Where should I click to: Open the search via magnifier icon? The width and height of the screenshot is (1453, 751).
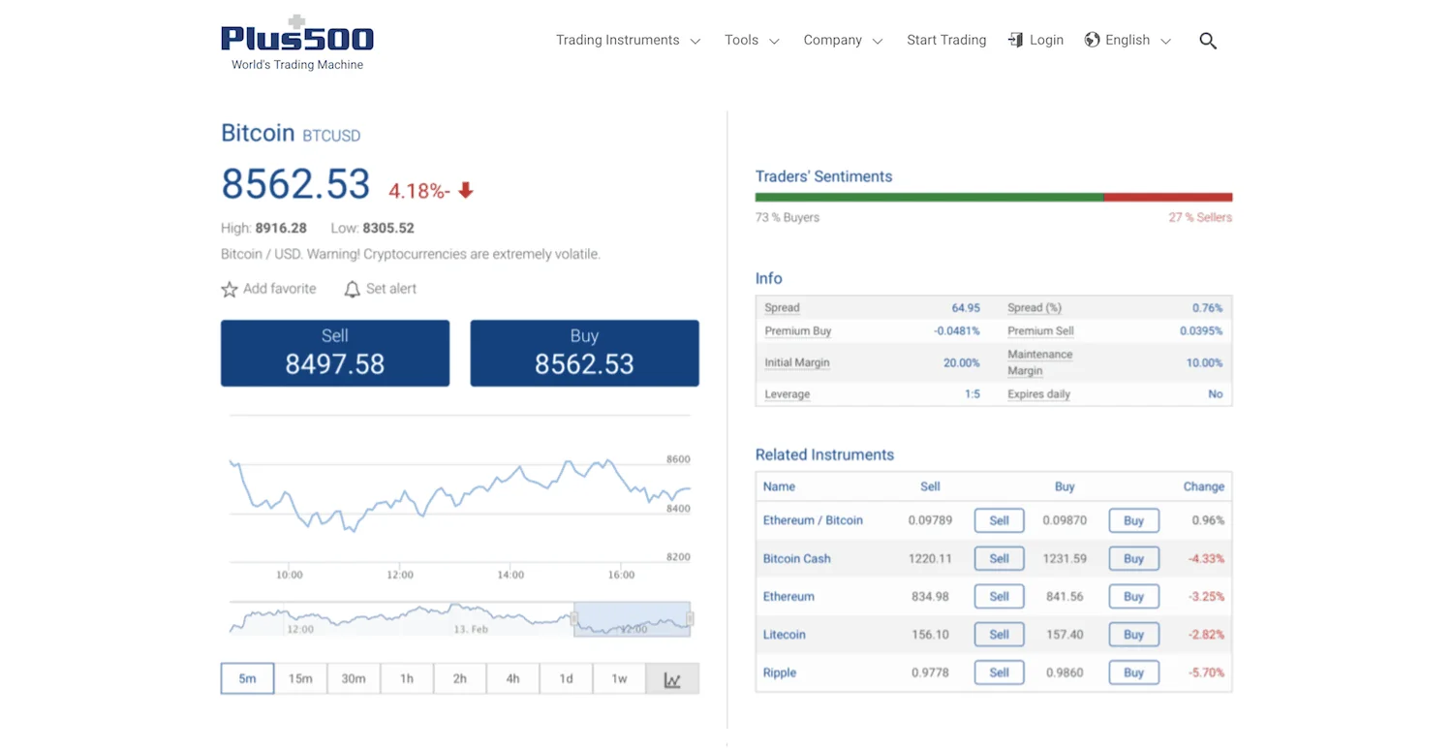pyautogui.click(x=1207, y=40)
